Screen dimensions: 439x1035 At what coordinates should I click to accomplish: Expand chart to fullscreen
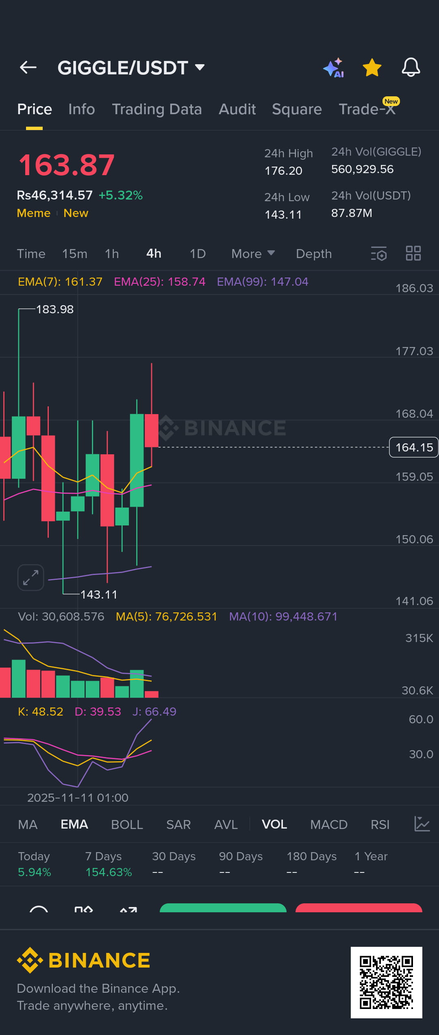click(x=31, y=577)
